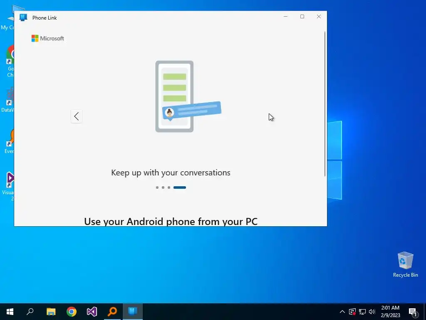Click the Microsoft logo in Phone Link
426x320 pixels.
(48, 38)
